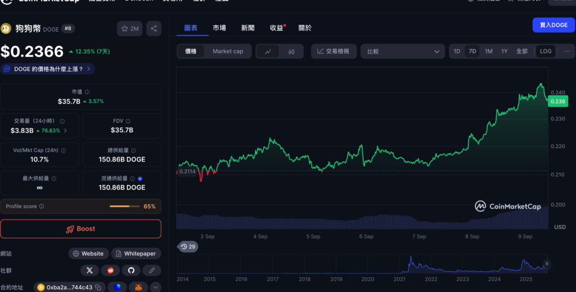The height and width of the screenshot is (292, 576).
Task: Click the Profile score progress bar
Action: pos(125,206)
